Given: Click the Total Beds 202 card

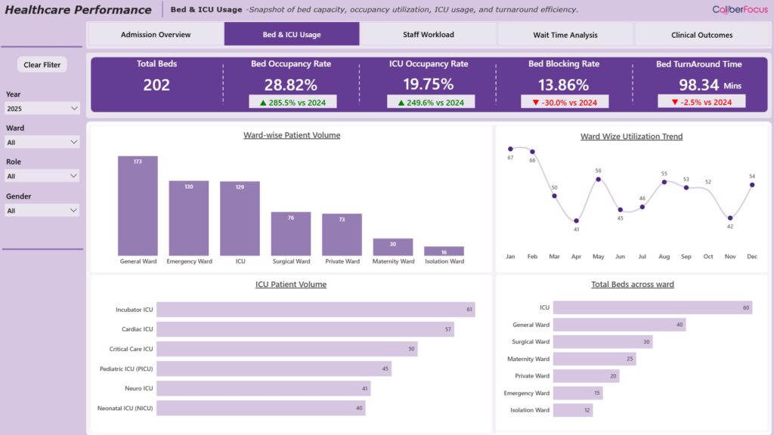Looking at the screenshot, I should tap(156, 85).
